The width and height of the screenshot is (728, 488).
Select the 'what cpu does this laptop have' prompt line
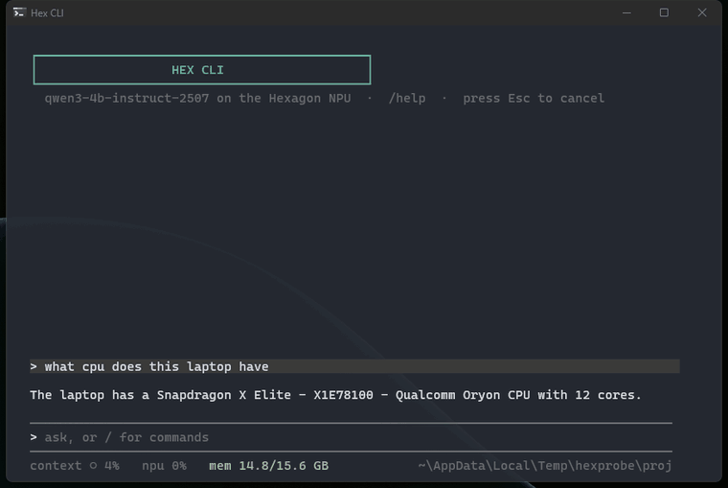[354, 366]
